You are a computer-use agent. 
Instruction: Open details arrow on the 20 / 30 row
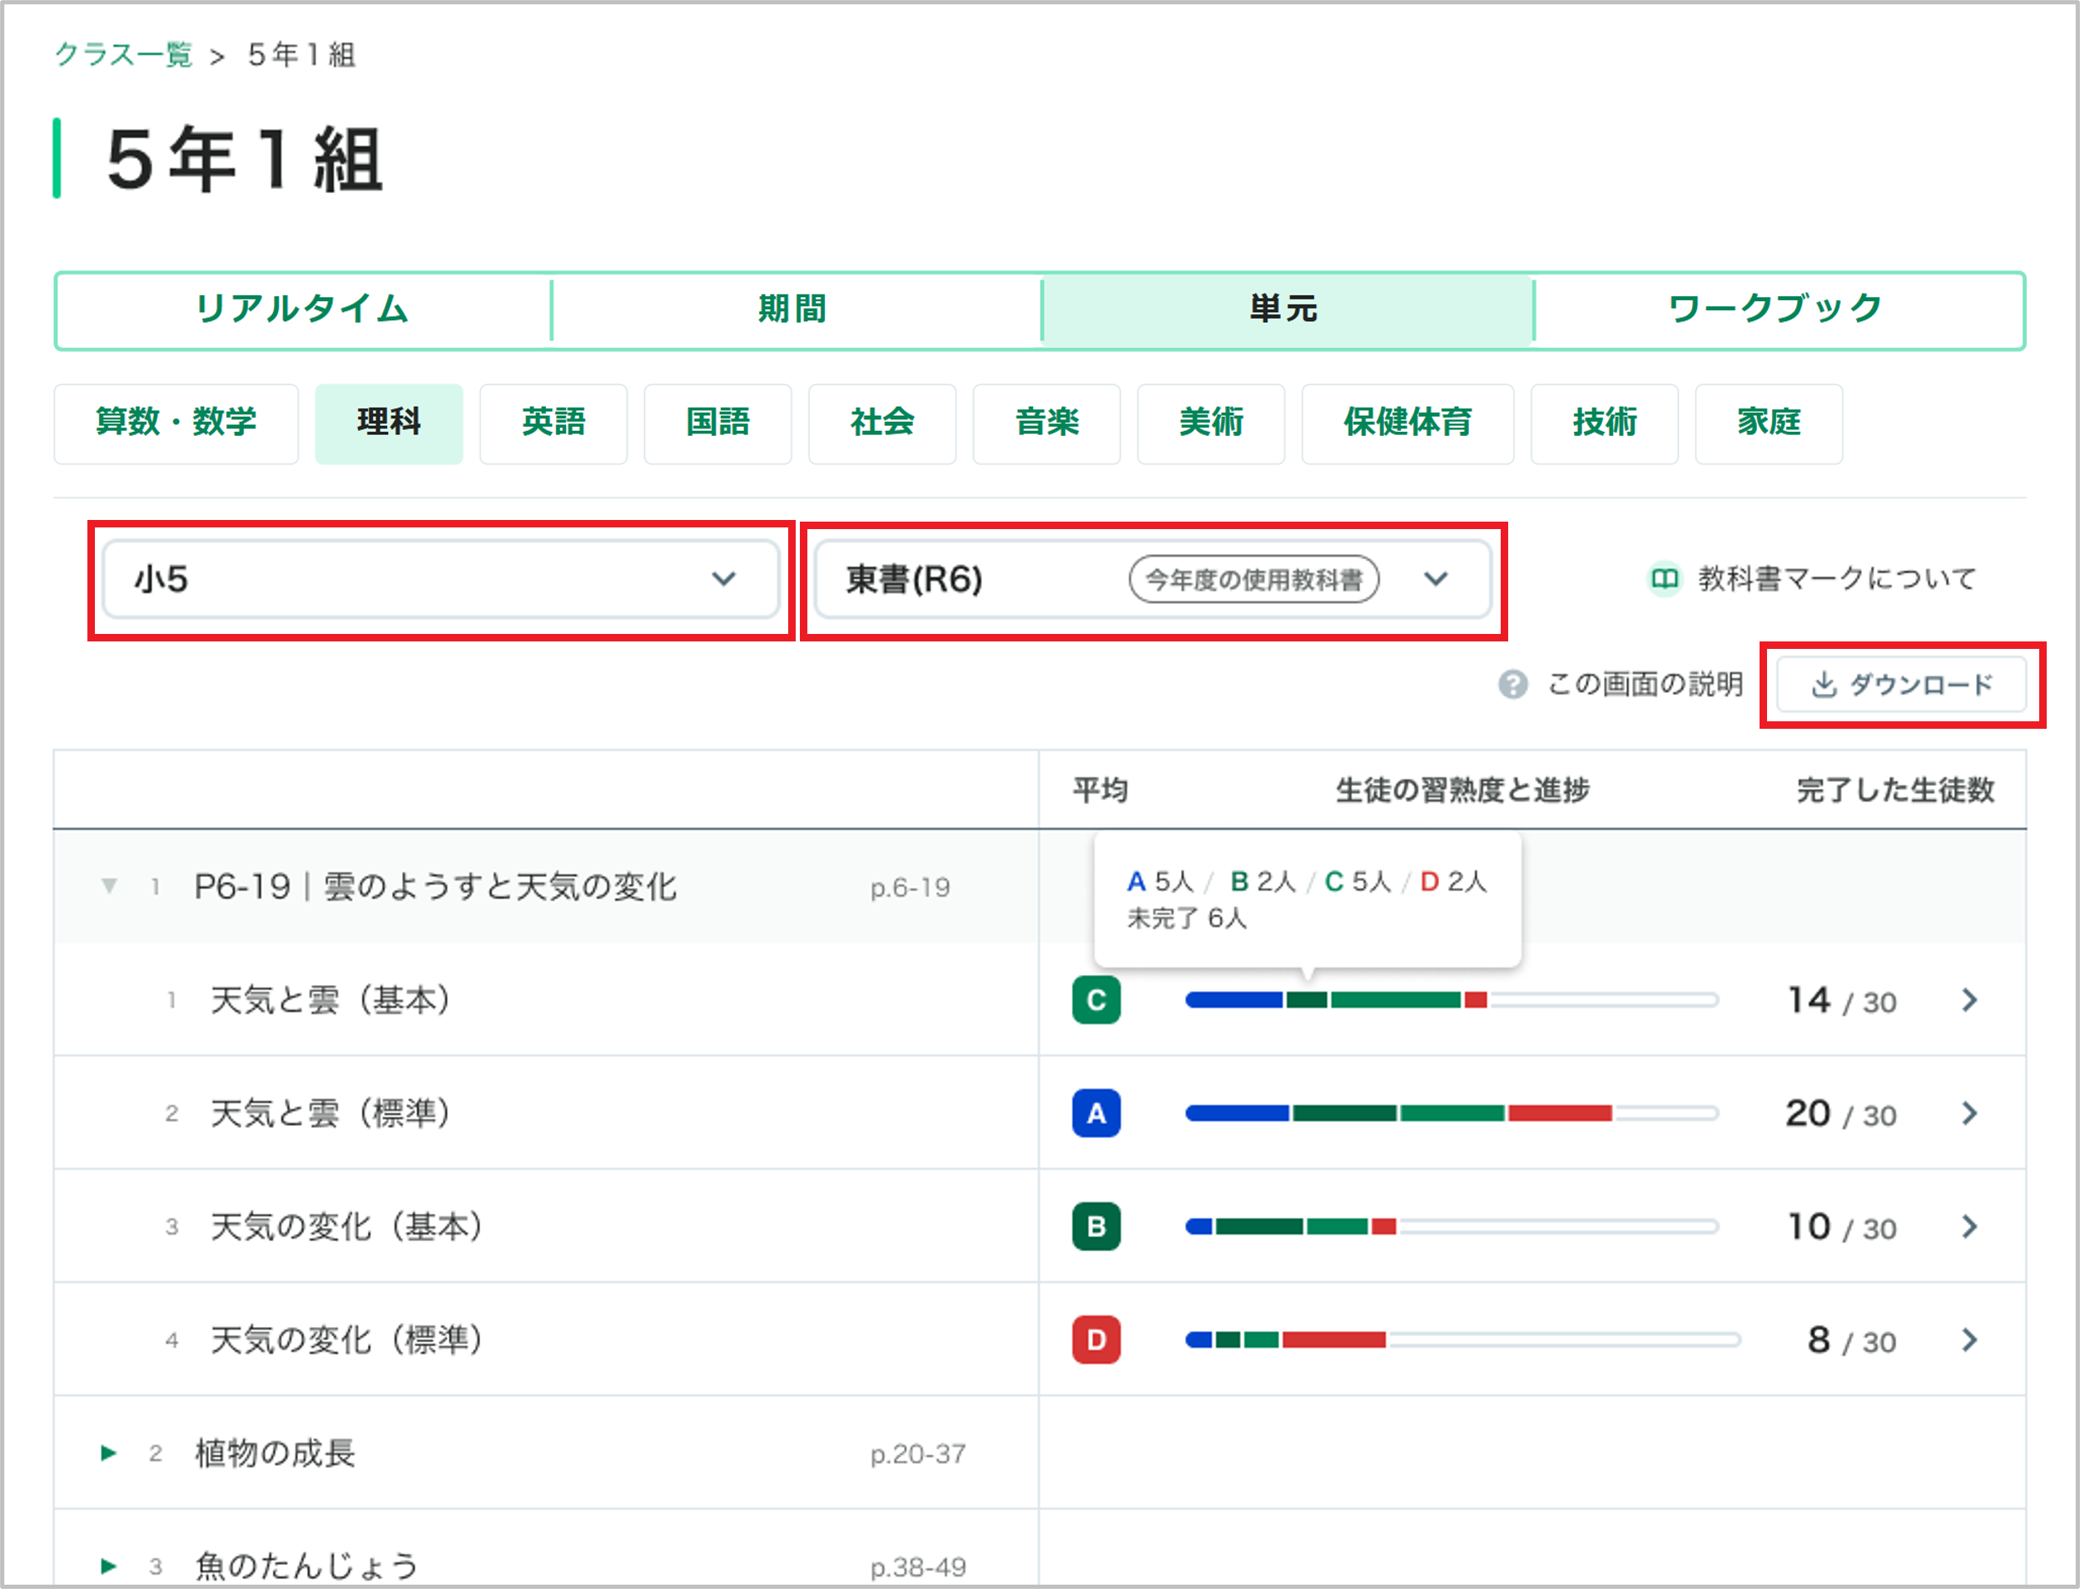1969,1113
